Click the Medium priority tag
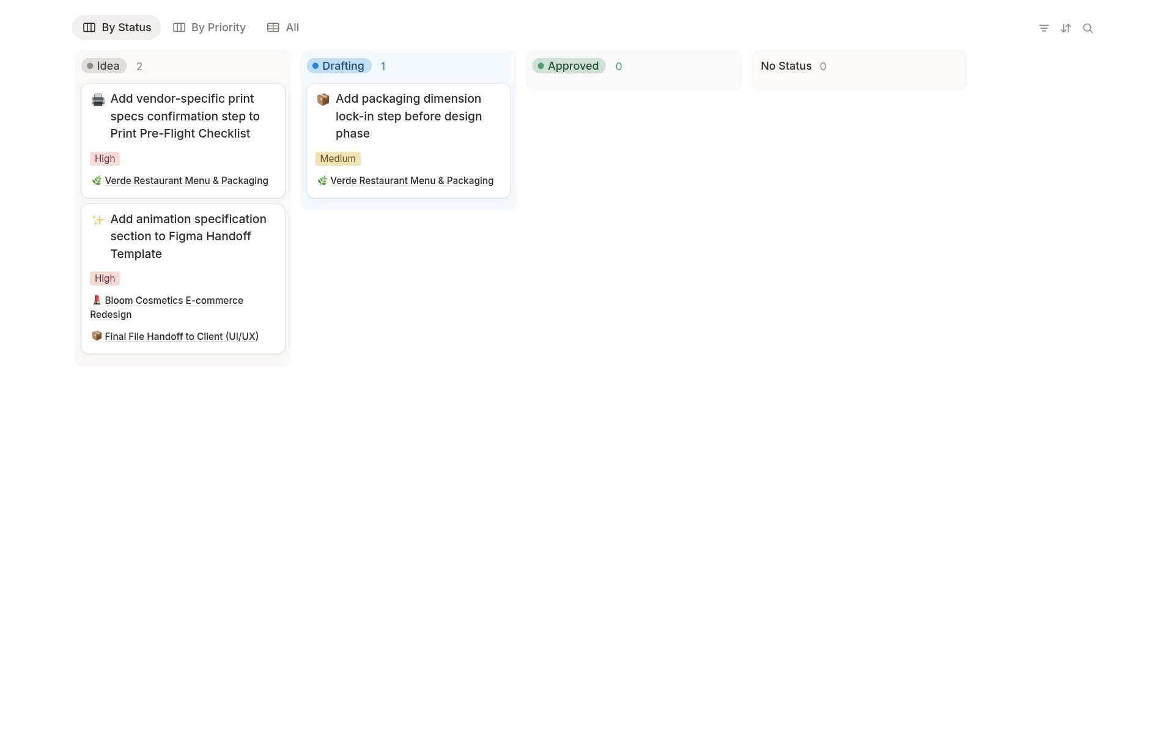The height and width of the screenshot is (733, 1174). coord(338,158)
